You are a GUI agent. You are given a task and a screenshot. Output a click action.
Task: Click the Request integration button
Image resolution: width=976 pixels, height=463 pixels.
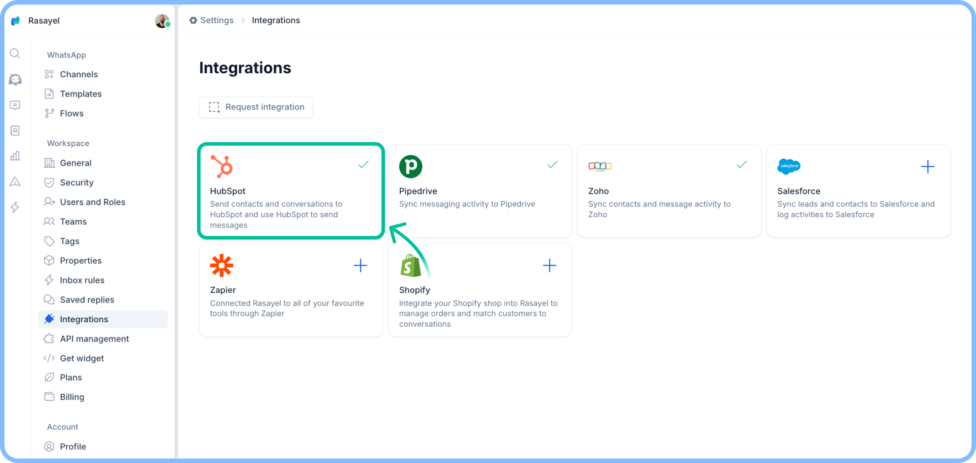[x=256, y=107]
